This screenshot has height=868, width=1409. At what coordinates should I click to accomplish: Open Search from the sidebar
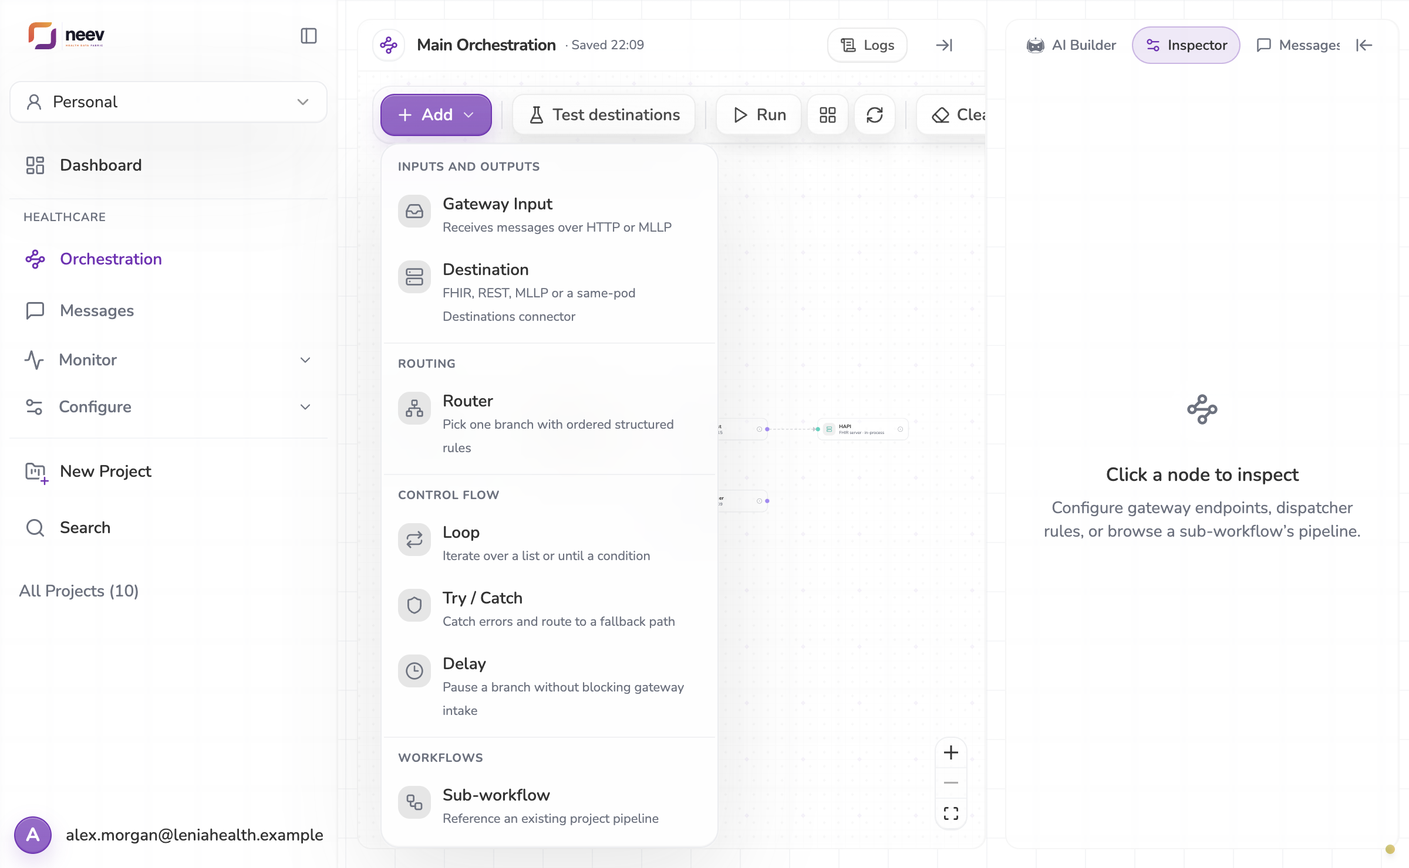(x=168, y=528)
